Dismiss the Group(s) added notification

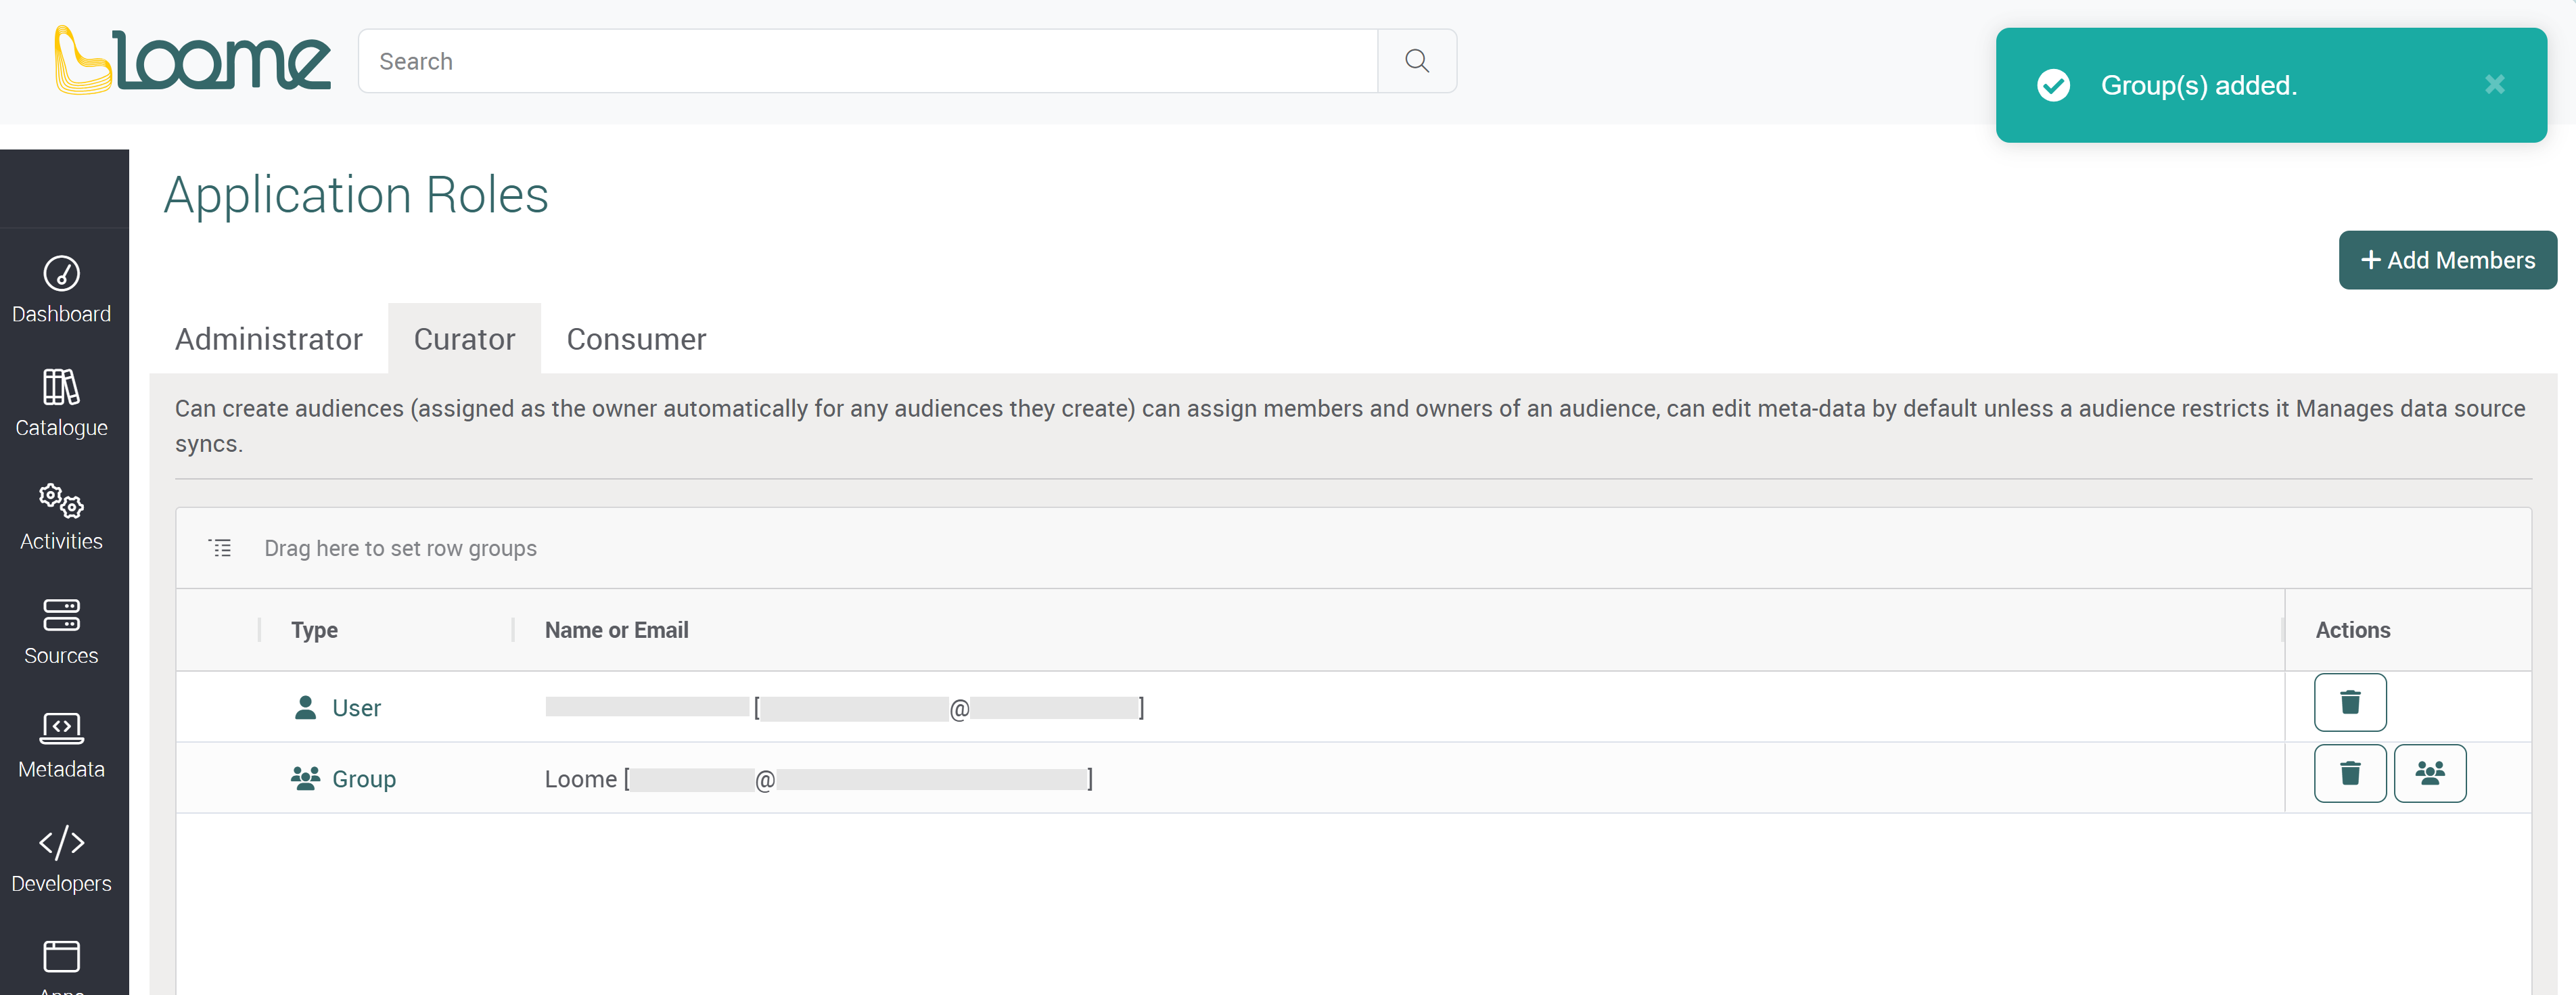click(2494, 85)
